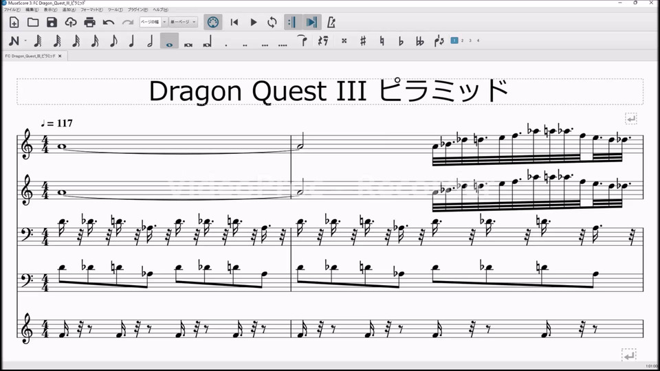Apply tie to selected note
This screenshot has width=660, height=371.
click(x=302, y=41)
